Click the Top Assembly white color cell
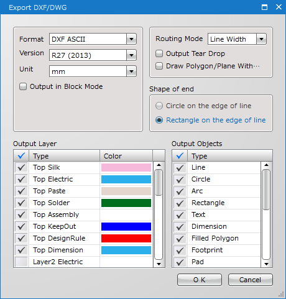286x299 pixels. click(126, 214)
